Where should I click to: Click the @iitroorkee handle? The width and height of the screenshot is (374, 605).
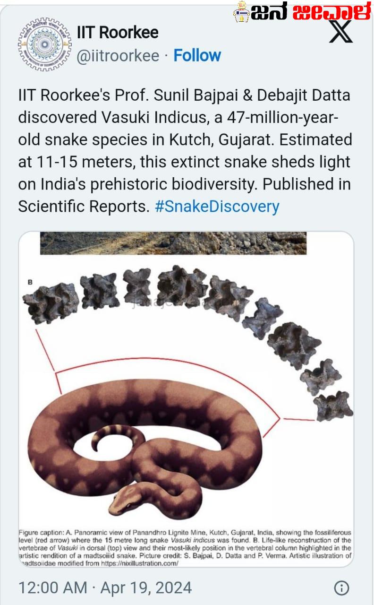pyautogui.click(x=118, y=56)
